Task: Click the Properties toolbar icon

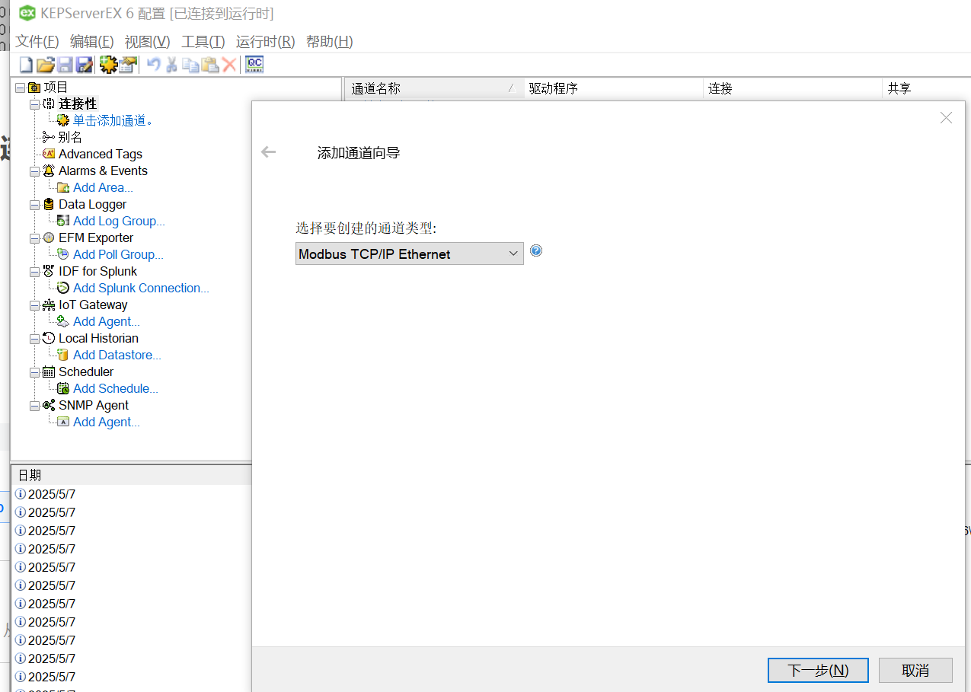Action: (128, 65)
